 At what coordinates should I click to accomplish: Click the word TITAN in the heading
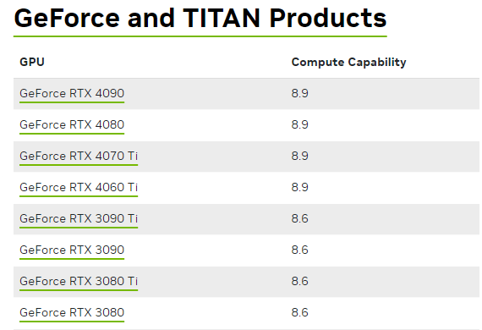[222, 19]
